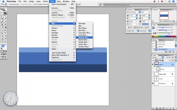The image size is (177, 110).
Task: Toggle visibility of Layer 3
Action: point(153,65)
